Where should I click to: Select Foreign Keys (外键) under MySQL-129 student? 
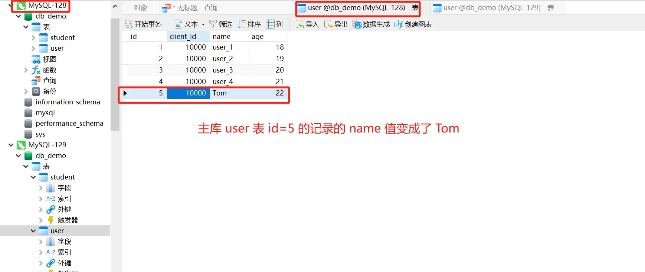(x=64, y=209)
